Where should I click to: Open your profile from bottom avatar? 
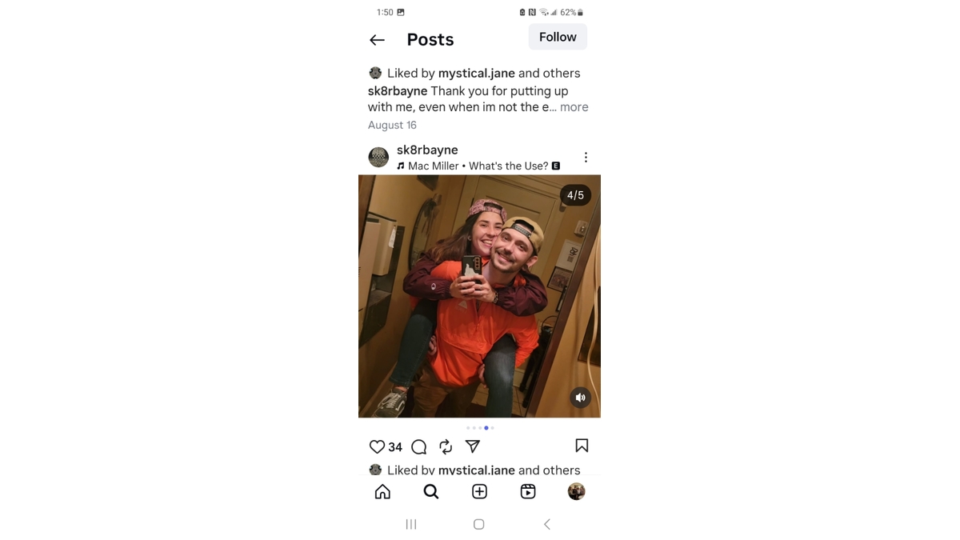coord(576,491)
